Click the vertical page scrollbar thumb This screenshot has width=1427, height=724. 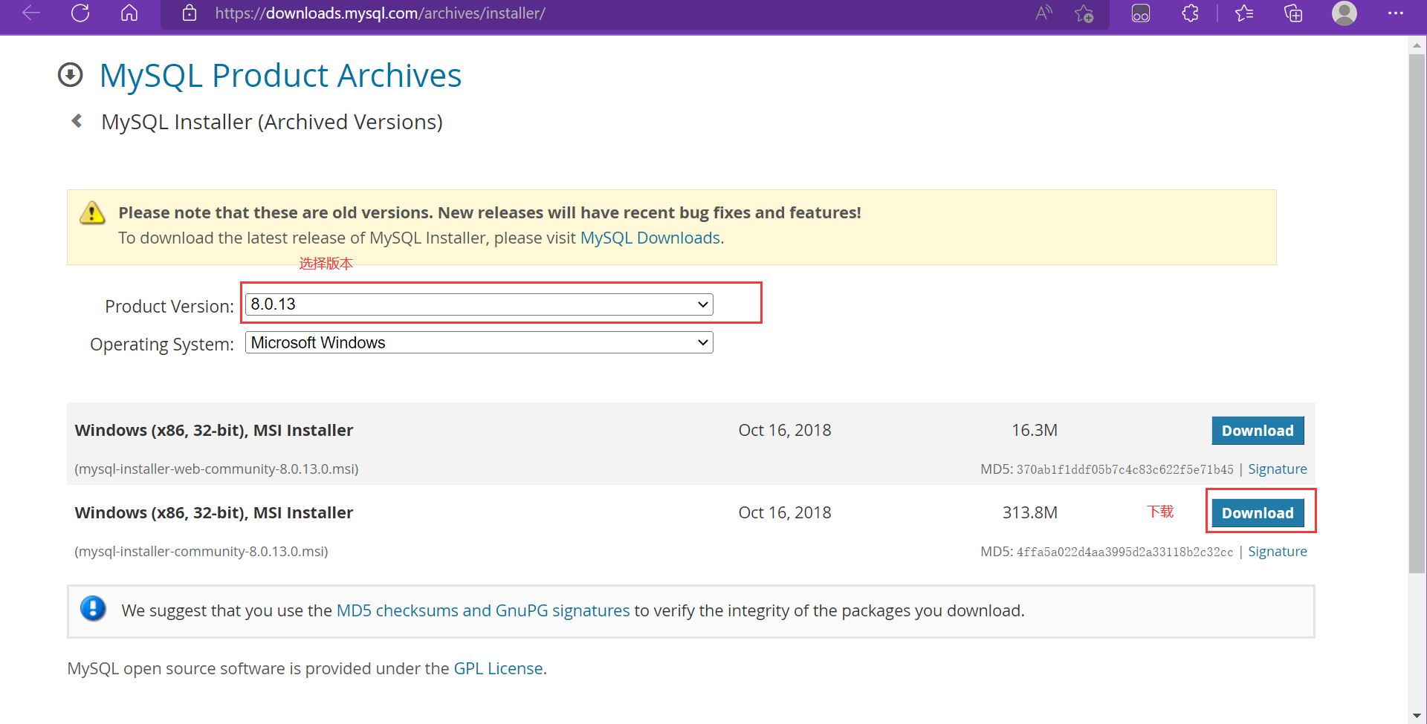point(1417,312)
